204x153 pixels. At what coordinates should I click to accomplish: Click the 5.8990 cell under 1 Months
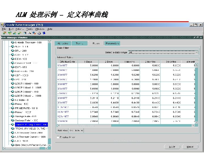pos(129,89)
